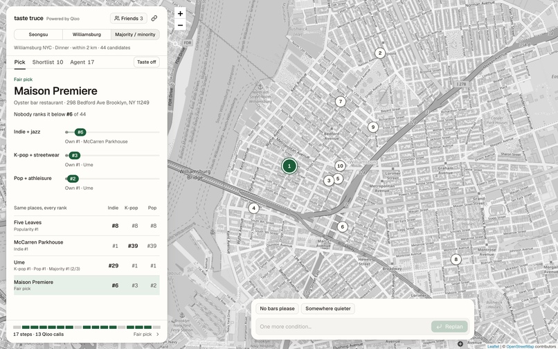Select the Ume row
Viewport: 558px width, 349px height.
pos(87,265)
